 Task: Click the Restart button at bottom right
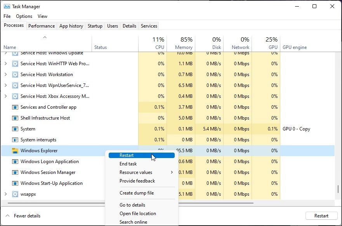[321, 216]
